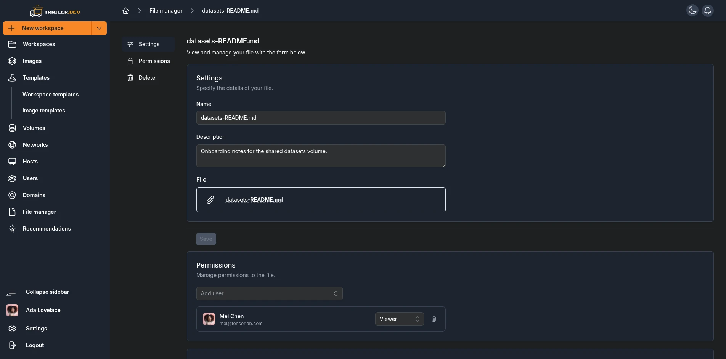Open Workspace templates
The width and height of the screenshot is (726, 359).
[51, 95]
